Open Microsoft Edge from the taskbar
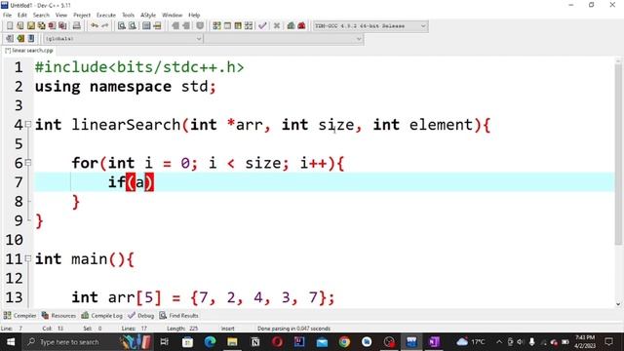Screen dimensions: 624x351 point(210,342)
